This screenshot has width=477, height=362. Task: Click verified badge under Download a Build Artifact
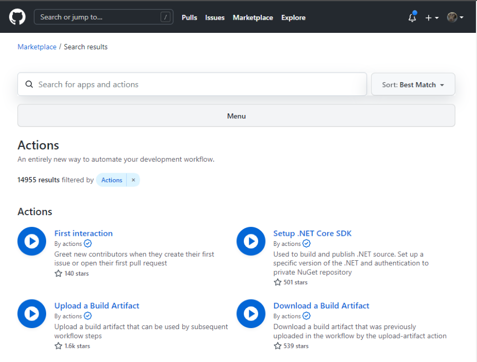coord(306,316)
